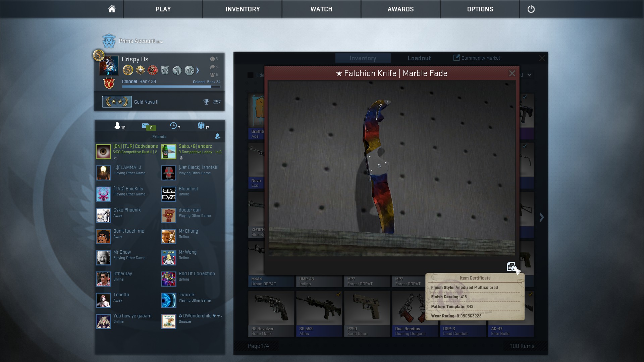Click the Item Certificate info icon
Viewport: 644px width, 362px height.
511,267
